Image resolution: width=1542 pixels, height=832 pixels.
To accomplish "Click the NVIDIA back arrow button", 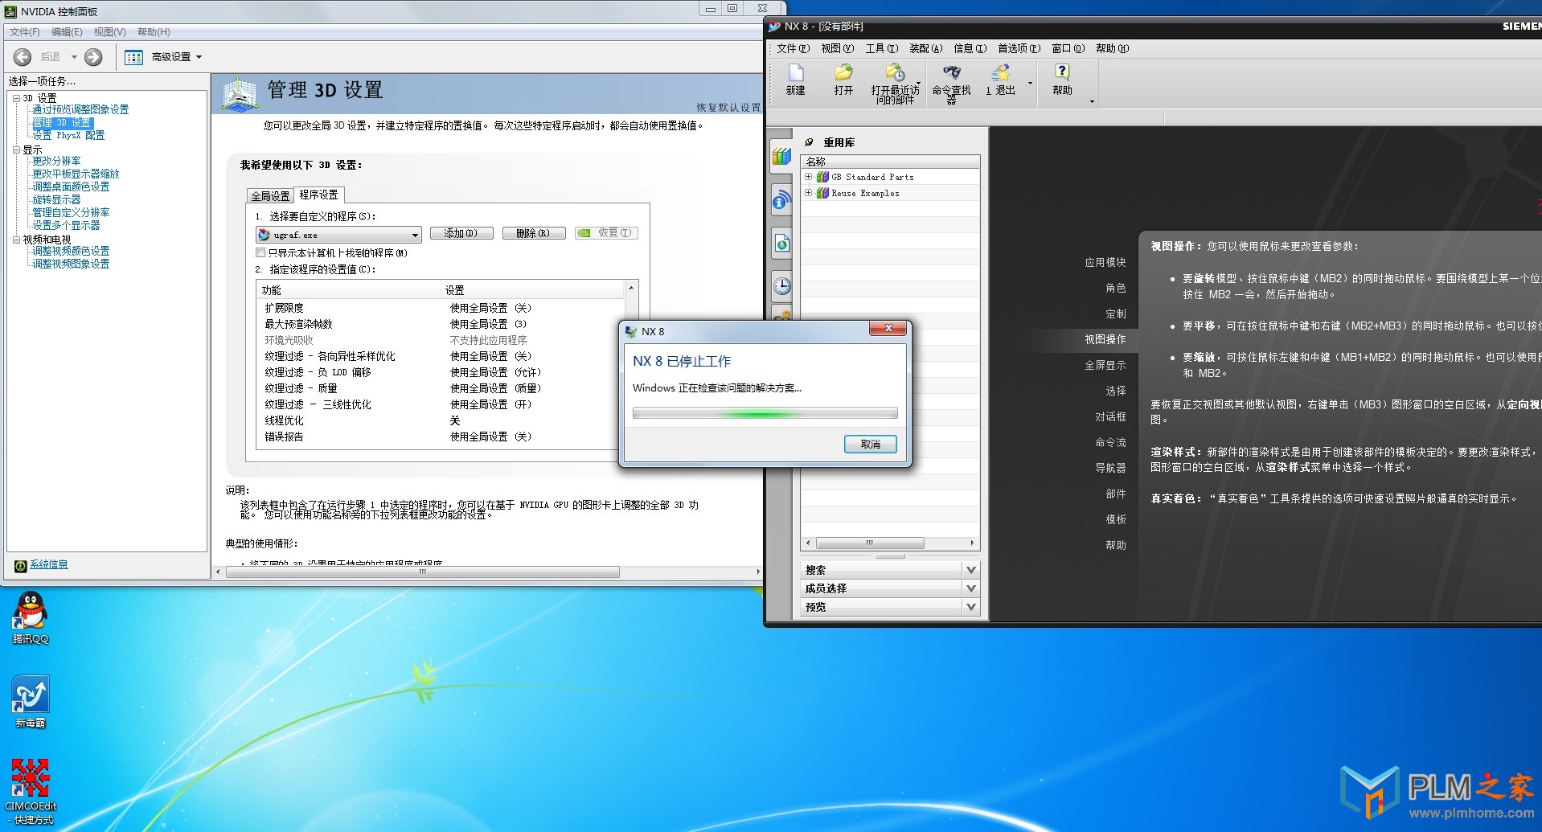I will tap(23, 57).
